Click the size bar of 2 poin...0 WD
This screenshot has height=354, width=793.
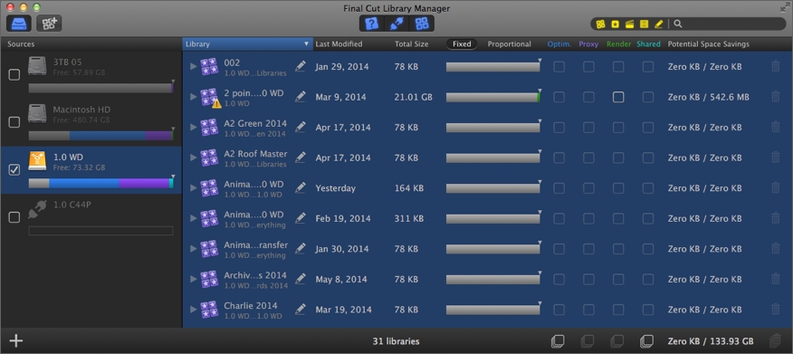point(493,97)
